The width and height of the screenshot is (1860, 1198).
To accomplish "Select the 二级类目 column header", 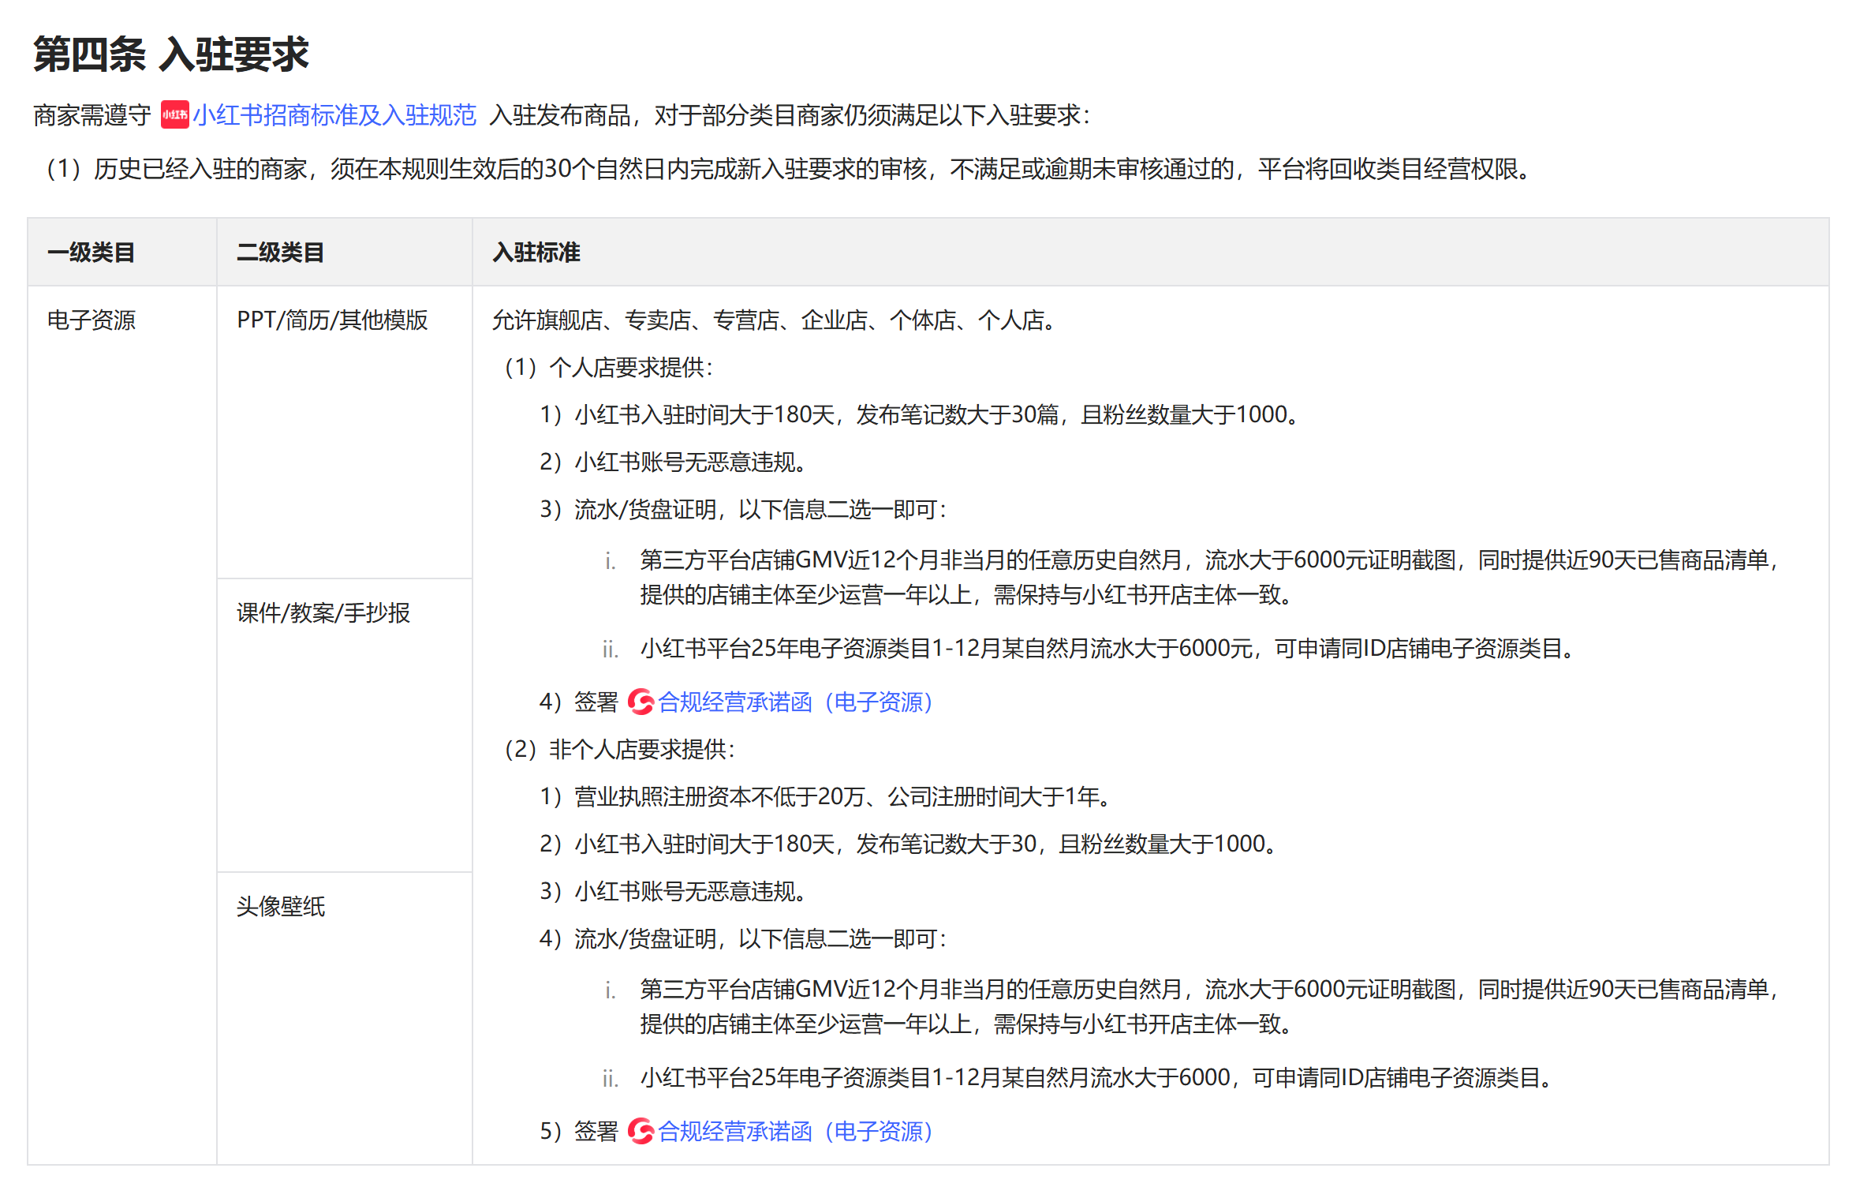I will 280,253.
